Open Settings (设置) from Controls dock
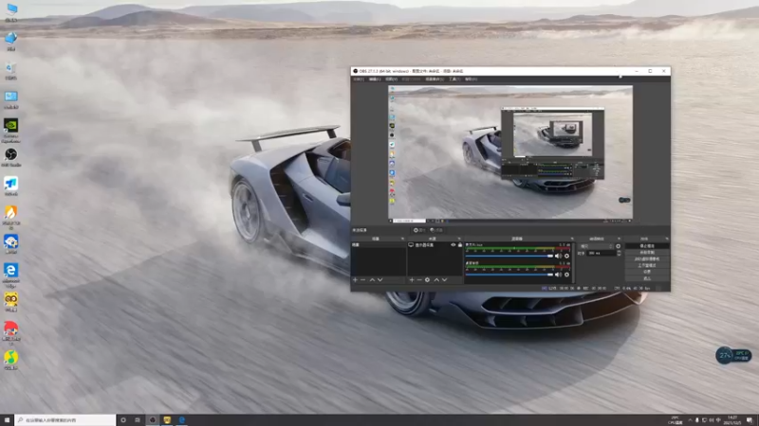This screenshot has height=426, width=759. click(x=647, y=272)
